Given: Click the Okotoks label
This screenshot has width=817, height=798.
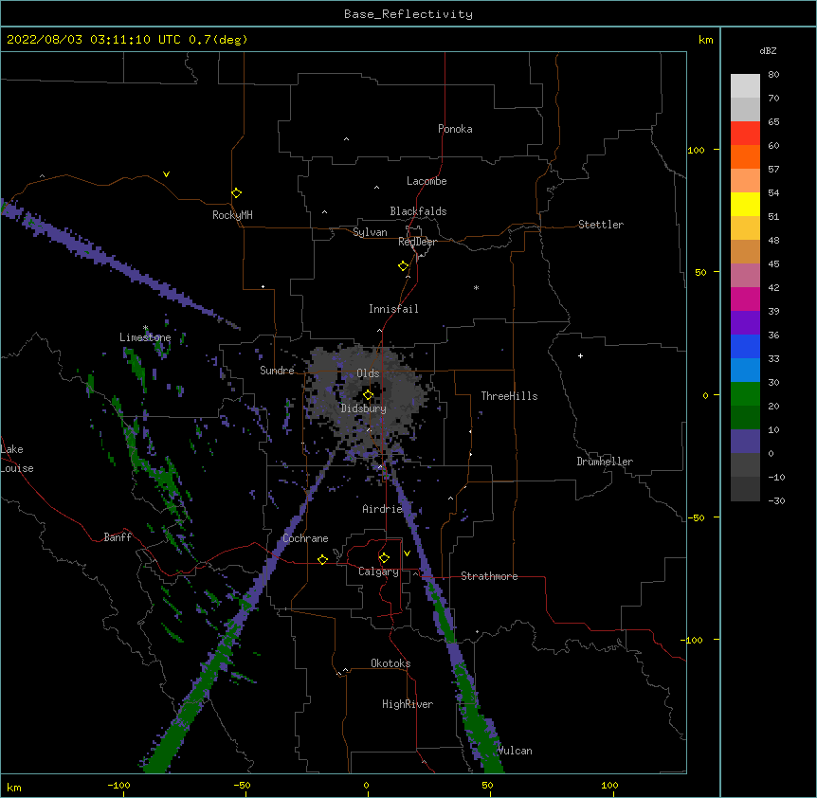Looking at the screenshot, I should [390, 663].
